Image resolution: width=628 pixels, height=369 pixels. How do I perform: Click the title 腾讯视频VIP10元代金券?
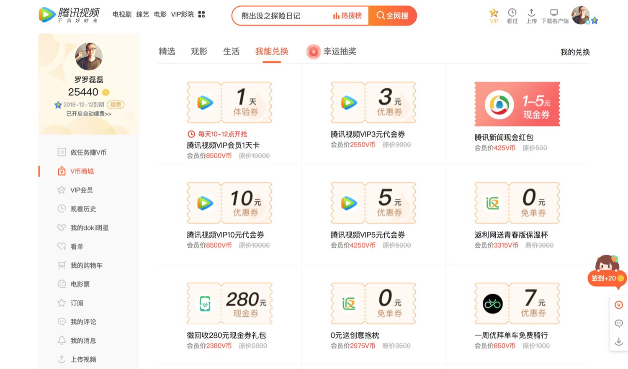(x=225, y=235)
